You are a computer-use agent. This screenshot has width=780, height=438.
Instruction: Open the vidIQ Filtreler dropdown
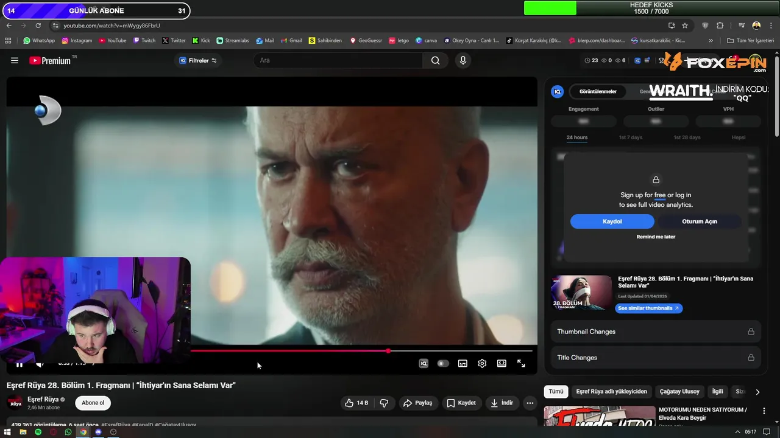tap(198, 60)
